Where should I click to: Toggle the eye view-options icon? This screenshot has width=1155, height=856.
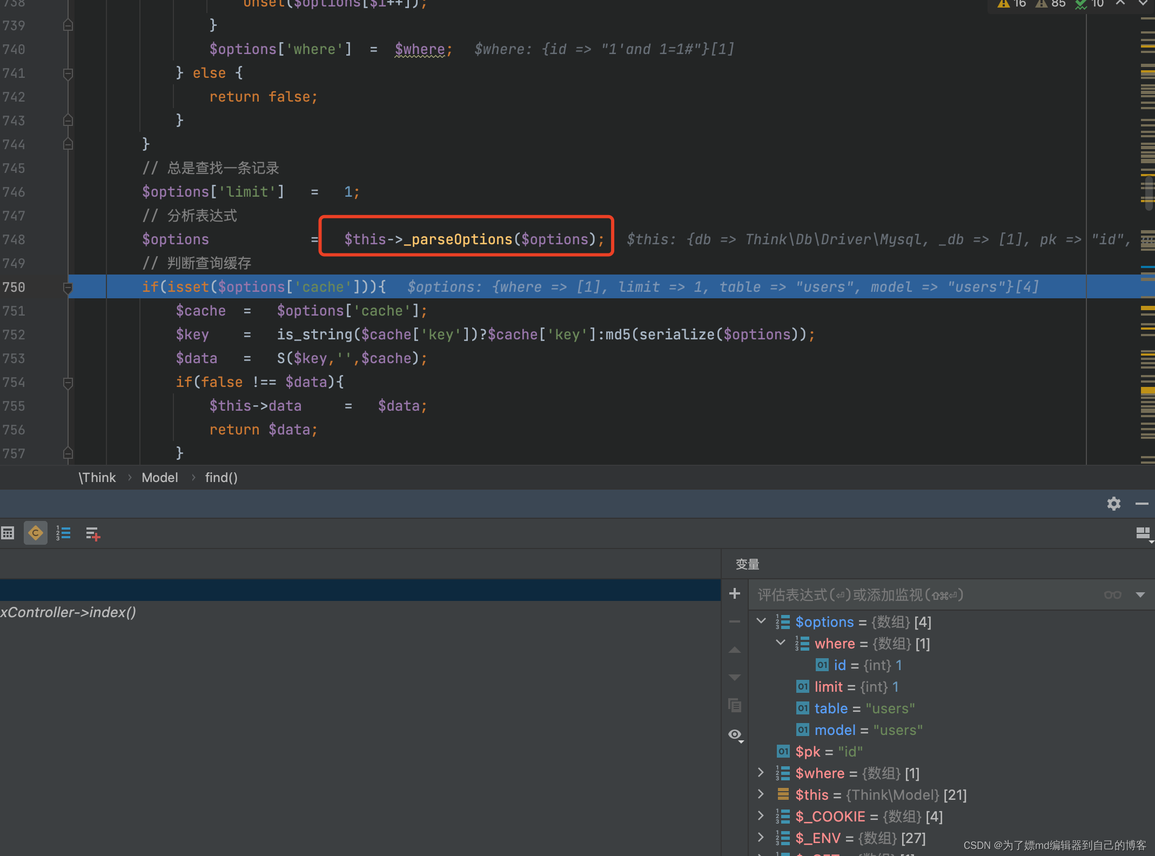coord(735,734)
